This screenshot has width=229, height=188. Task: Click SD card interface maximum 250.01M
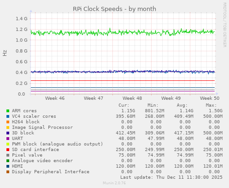(x=213, y=150)
